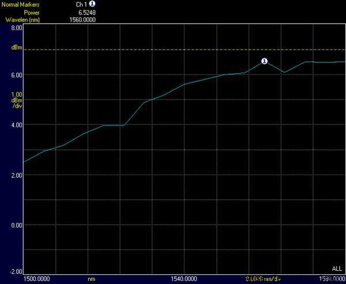The width and height of the screenshot is (346, 284).
Task: Click the yellow dashed reference level line
Action: point(173,50)
